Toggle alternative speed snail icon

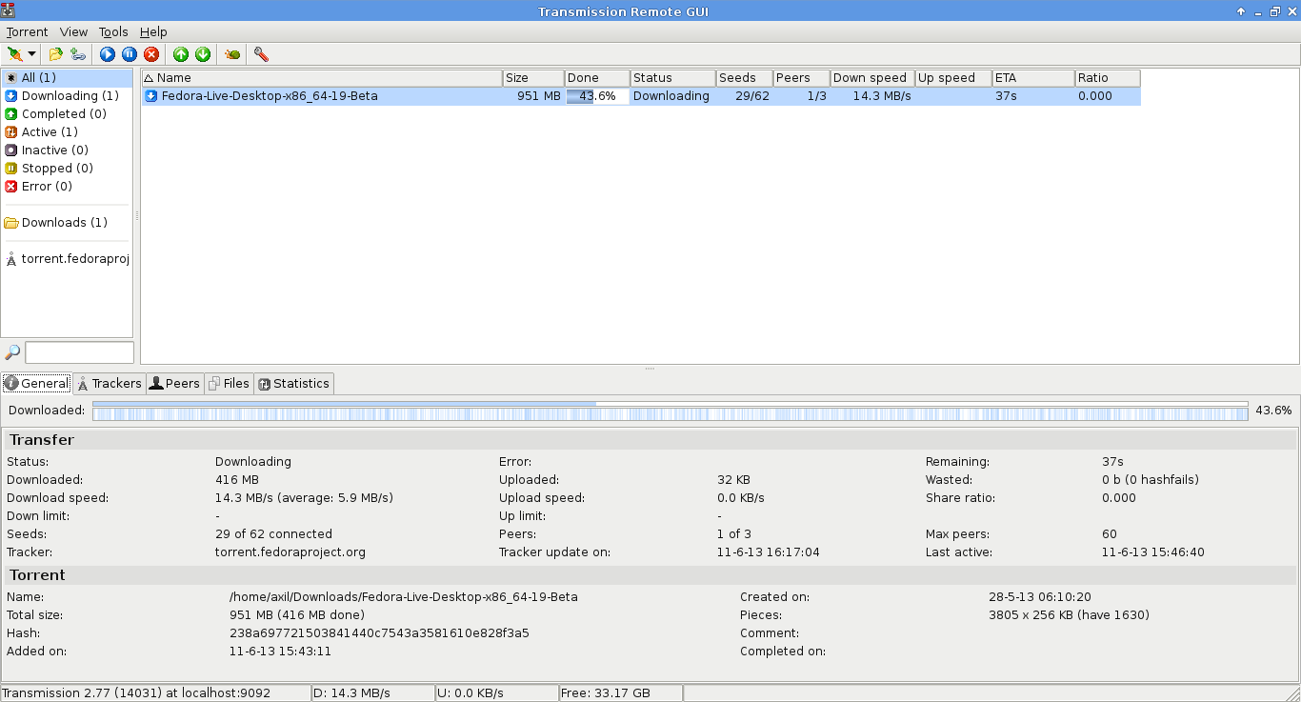(232, 54)
